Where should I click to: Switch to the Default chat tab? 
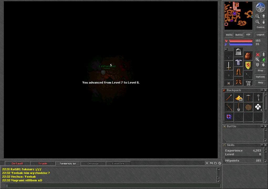point(17,163)
